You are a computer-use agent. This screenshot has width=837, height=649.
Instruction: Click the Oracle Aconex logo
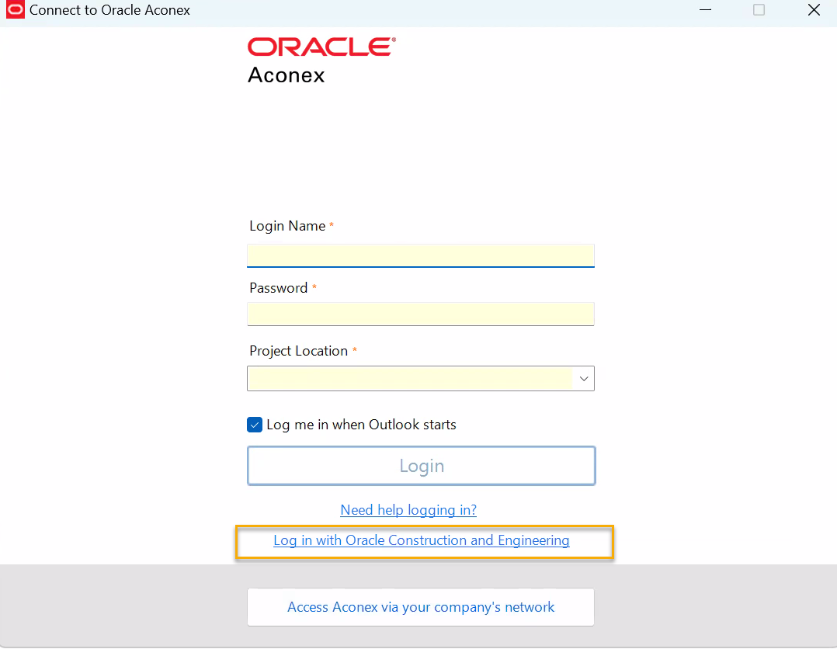321,61
